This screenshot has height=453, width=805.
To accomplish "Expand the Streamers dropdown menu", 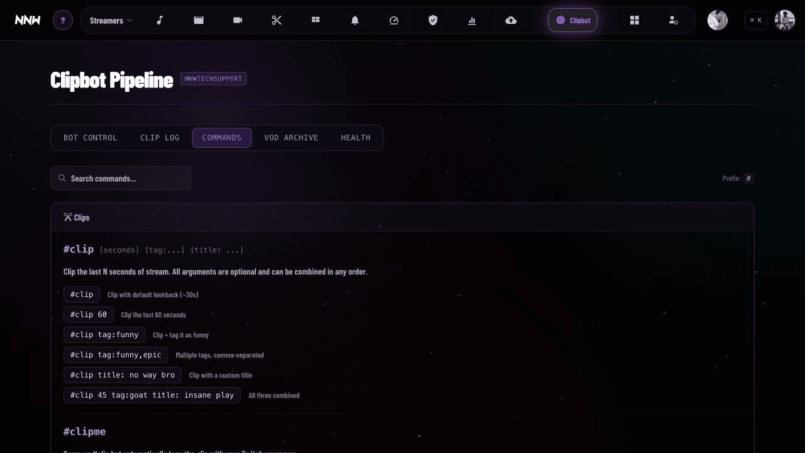I will click(111, 20).
